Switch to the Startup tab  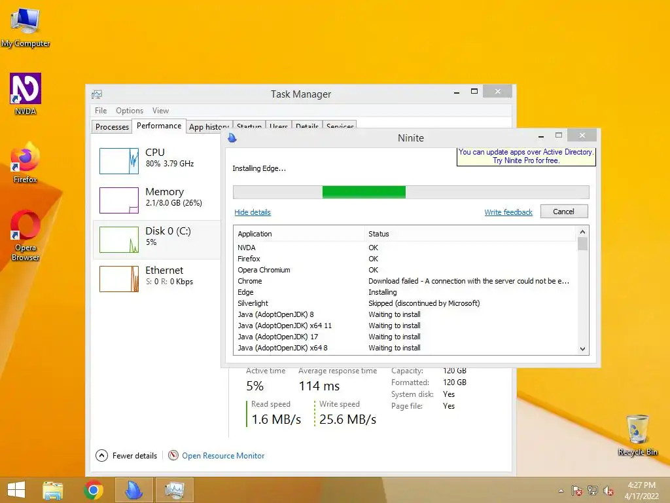click(249, 126)
